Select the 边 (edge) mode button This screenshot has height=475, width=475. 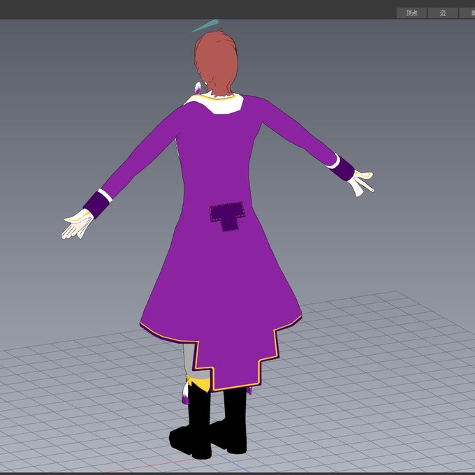443,13
